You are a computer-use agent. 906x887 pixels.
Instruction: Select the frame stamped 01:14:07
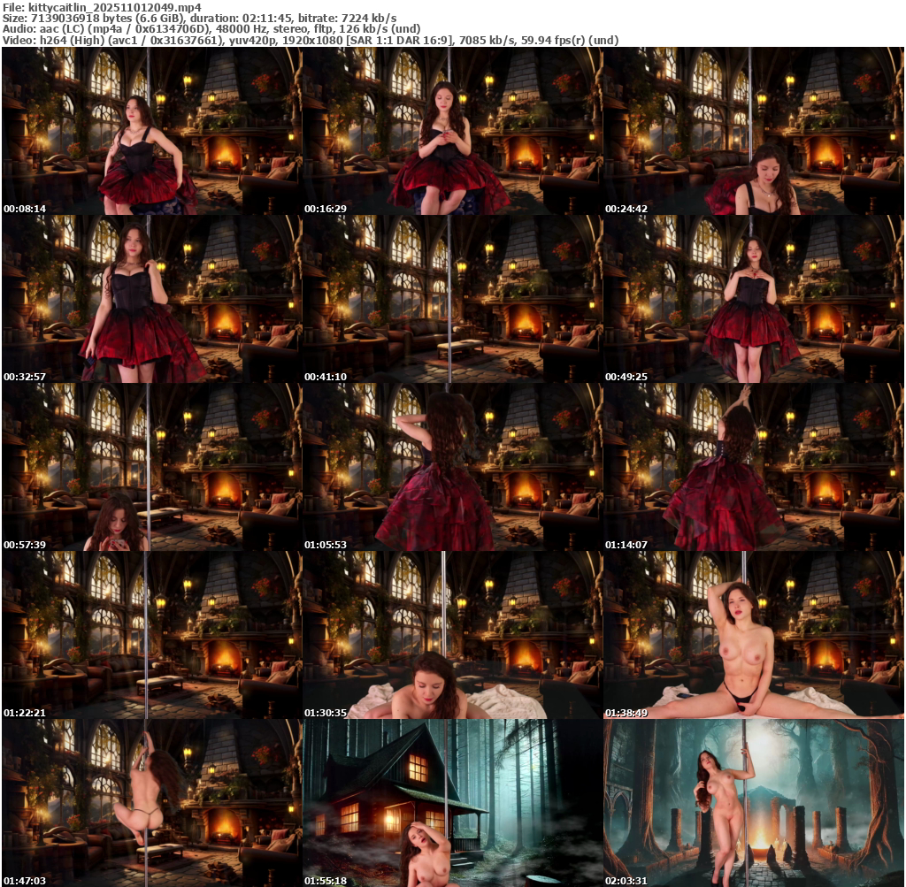(753, 467)
